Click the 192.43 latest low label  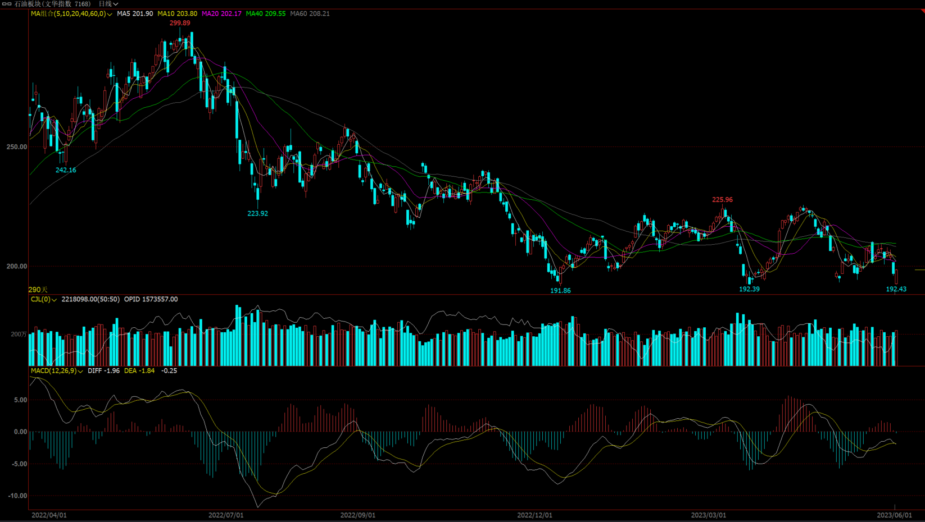896,289
